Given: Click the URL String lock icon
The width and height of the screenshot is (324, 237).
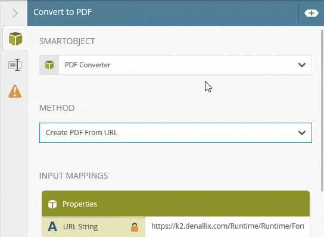Looking at the screenshot, I should pos(135,227).
